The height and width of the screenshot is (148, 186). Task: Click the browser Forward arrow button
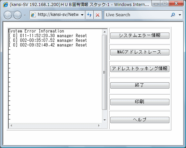click(x=17, y=15)
